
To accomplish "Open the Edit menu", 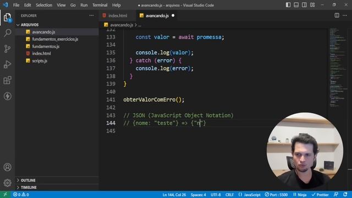I will coord(28,5).
